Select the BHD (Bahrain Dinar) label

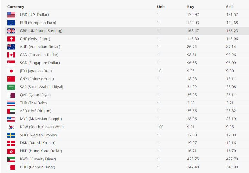pyautogui.click(x=37, y=167)
